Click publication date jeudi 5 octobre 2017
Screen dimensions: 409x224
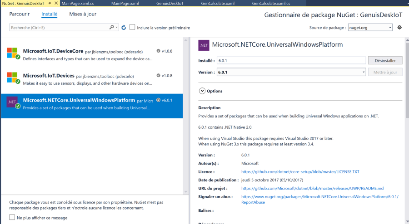272,180
